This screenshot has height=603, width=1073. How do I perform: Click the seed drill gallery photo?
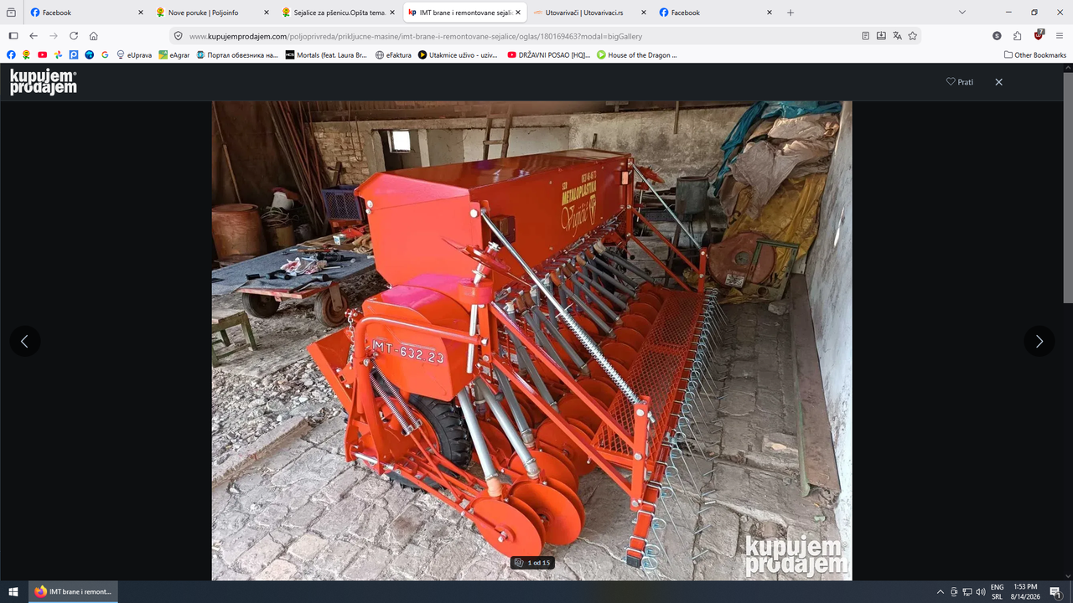coord(531,341)
